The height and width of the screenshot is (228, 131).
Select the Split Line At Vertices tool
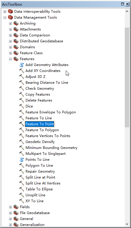(43, 183)
